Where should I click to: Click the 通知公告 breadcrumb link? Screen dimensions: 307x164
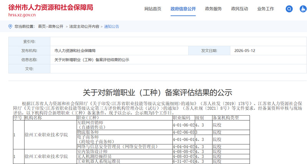111,27
